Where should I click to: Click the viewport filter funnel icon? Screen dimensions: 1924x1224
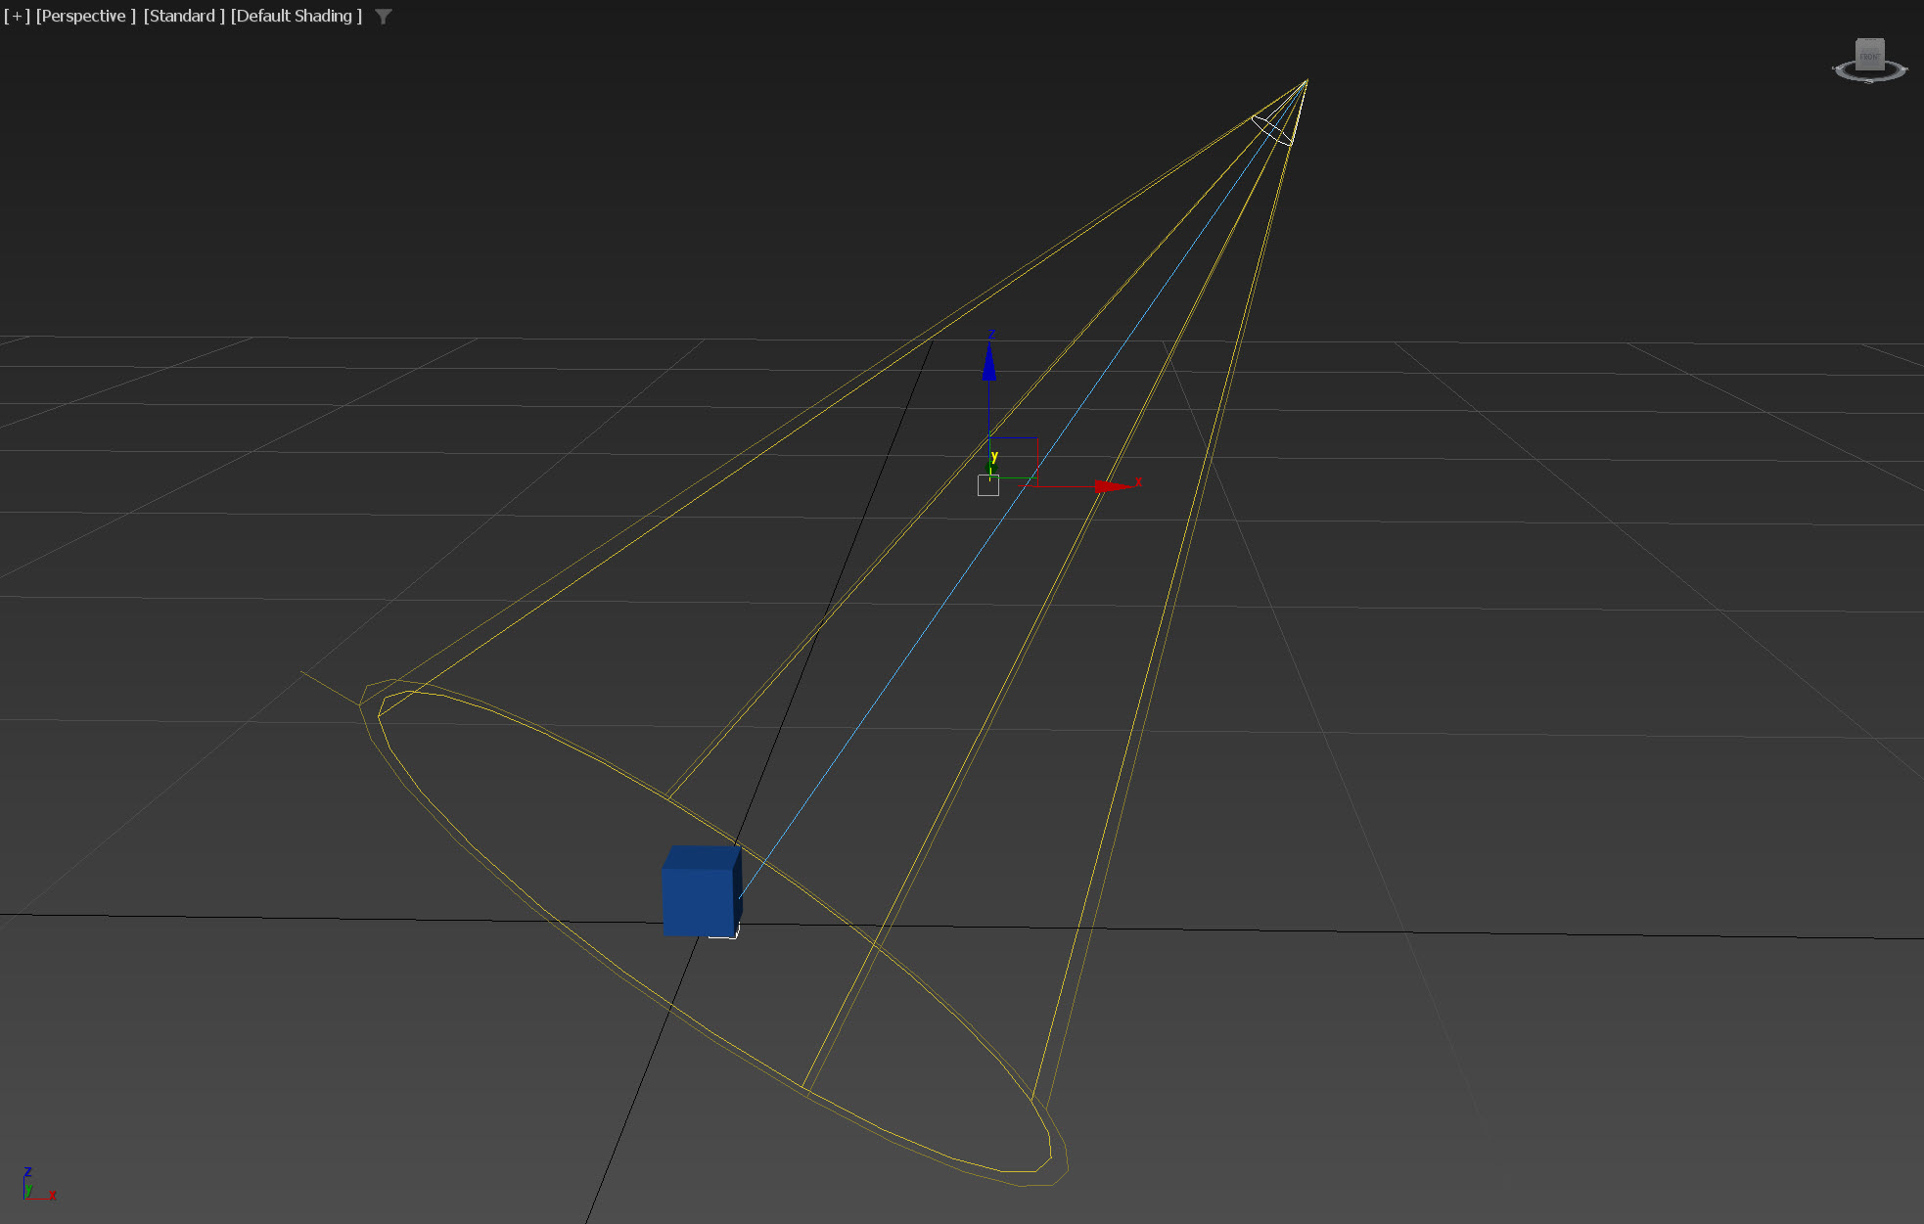click(x=384, y=17)
